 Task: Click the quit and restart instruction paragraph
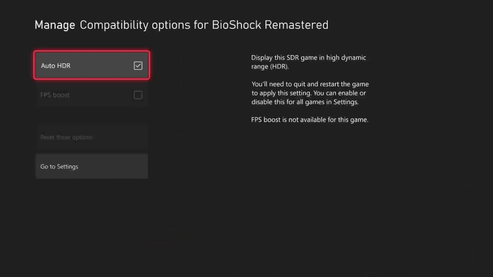pos(310,93)
